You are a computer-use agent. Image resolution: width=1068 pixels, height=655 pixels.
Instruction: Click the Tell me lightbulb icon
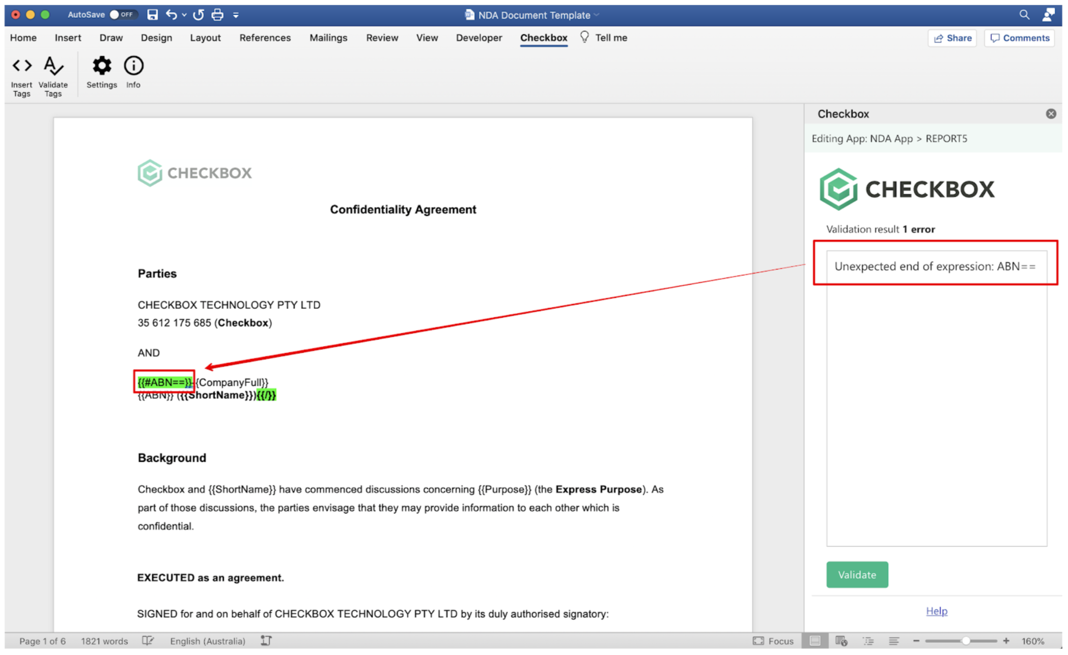pos(584,37)
